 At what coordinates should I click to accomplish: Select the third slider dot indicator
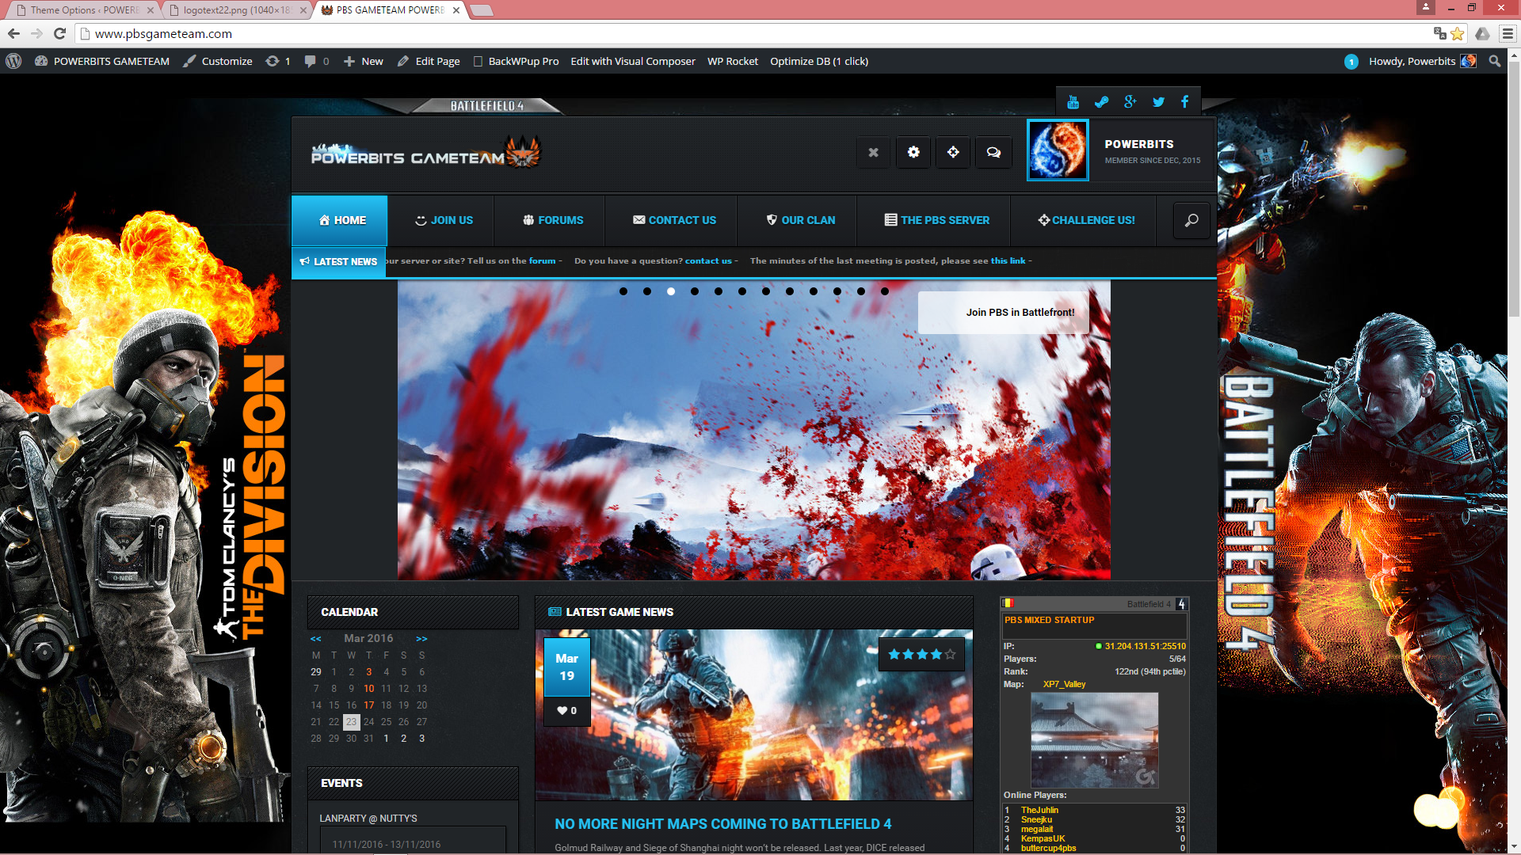(671, 291)
